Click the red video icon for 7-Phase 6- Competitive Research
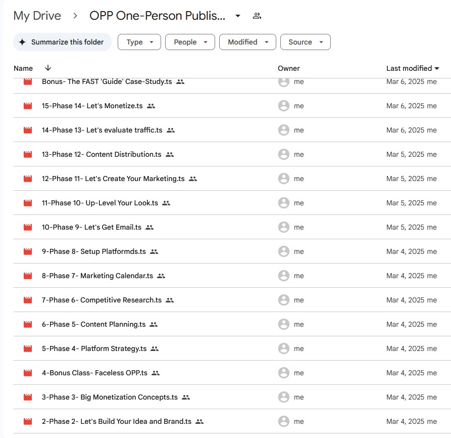 (28, 300)
